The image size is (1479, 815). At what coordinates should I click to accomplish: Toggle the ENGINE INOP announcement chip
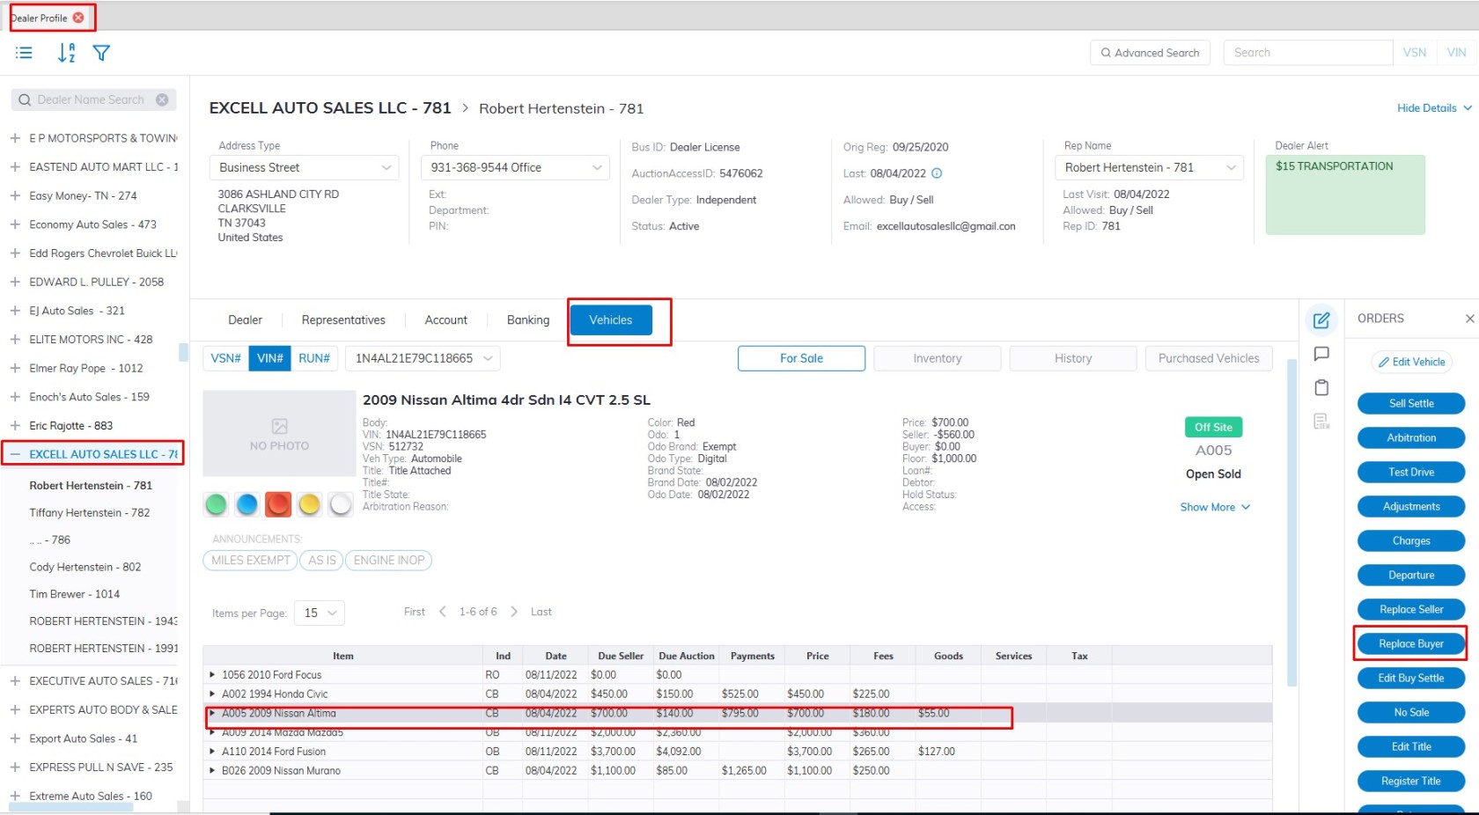(x=388, y=561)
